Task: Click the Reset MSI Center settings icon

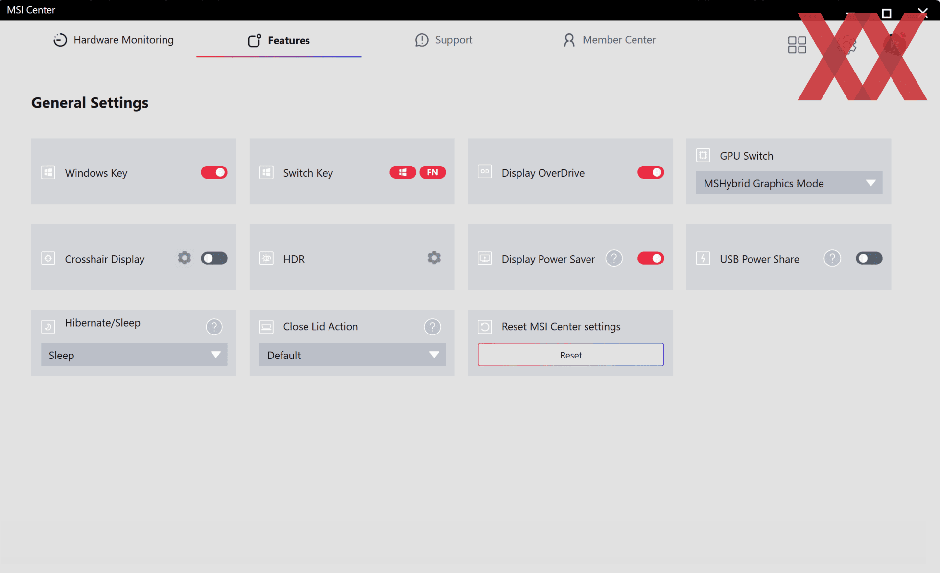Action: 485,327
